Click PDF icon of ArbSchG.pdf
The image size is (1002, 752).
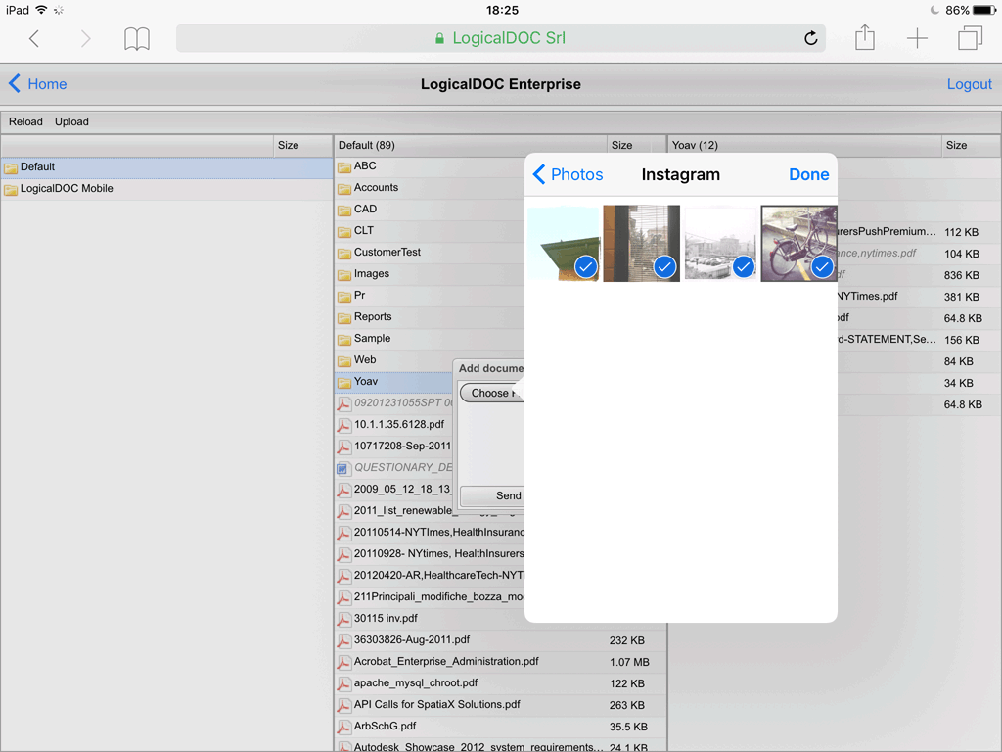(x=343, y=728)
